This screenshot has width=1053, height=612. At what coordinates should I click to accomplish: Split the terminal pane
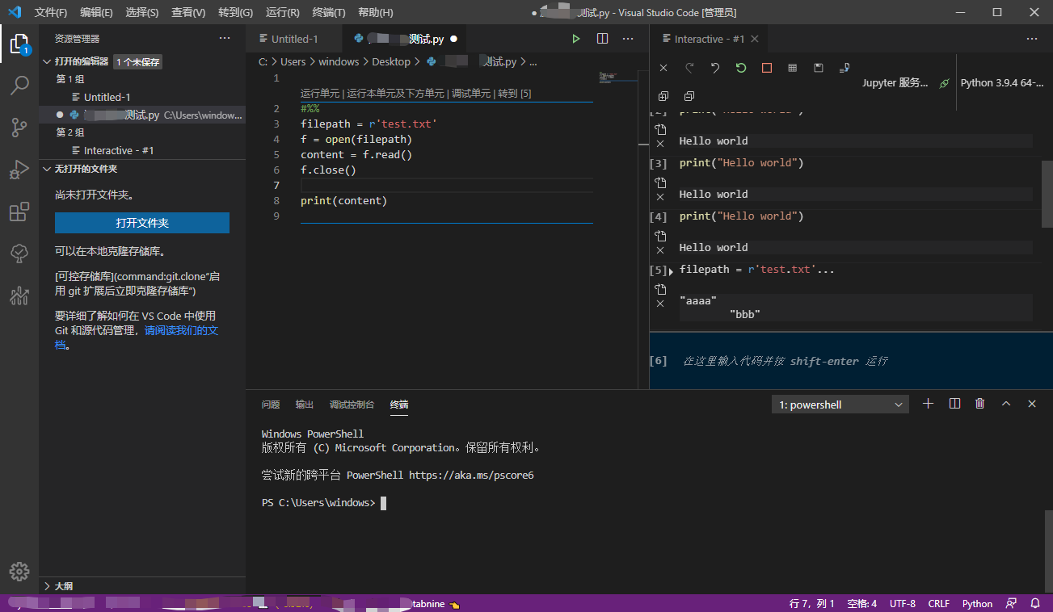coord(954,404)
